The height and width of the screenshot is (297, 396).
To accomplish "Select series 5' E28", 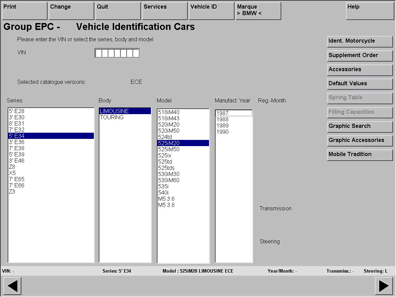I will tap(51, 111).
